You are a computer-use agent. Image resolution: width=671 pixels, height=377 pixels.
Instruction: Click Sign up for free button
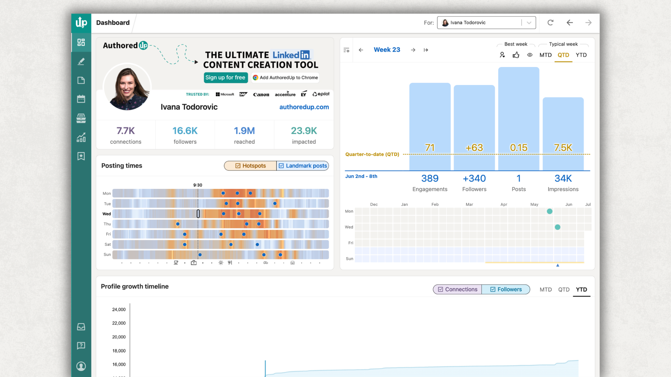[x=225, y=77]
